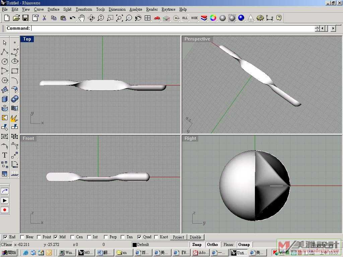Image resolution: width=343 pixels, height=257 pixels.
Task: Expand the Top viewport title menu
Action: (27, 39)
